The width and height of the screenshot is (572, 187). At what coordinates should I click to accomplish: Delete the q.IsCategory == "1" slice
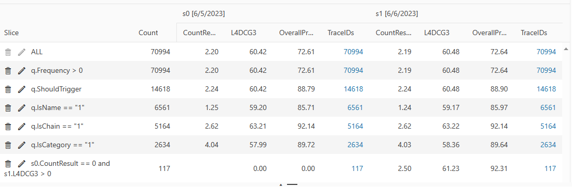tap(8, 145)
